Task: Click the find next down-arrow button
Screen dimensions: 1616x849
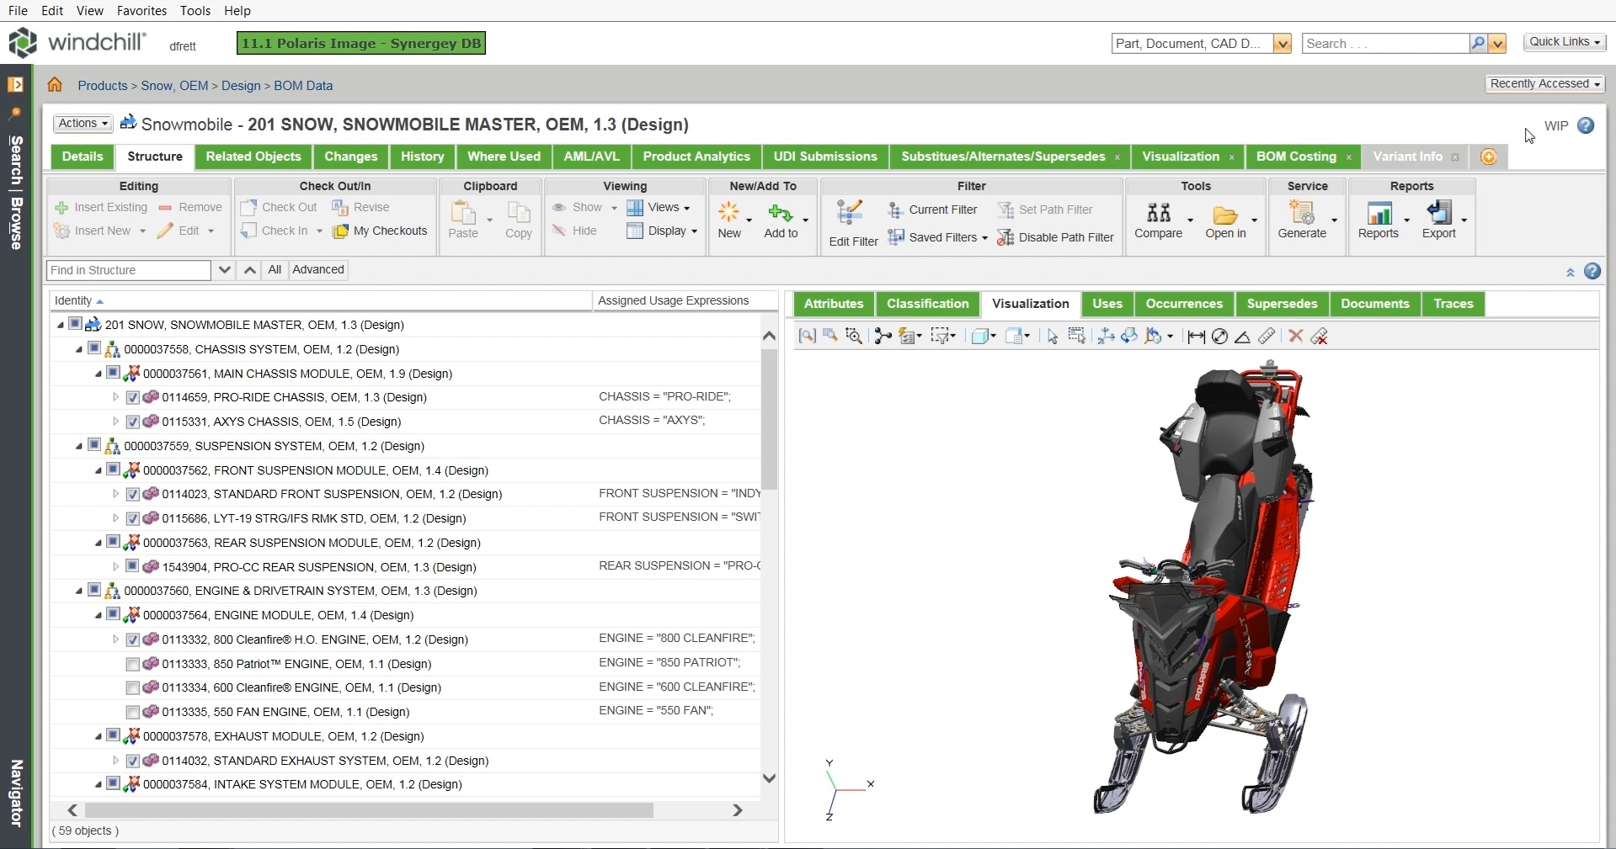Action: [x=224, y=270]
